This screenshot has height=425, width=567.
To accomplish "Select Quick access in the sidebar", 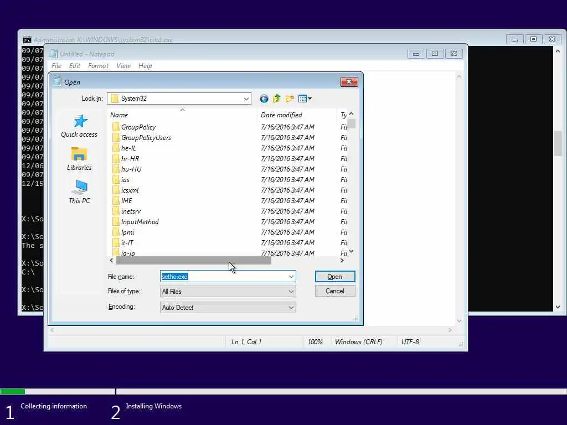I will [x=79, y=126].
